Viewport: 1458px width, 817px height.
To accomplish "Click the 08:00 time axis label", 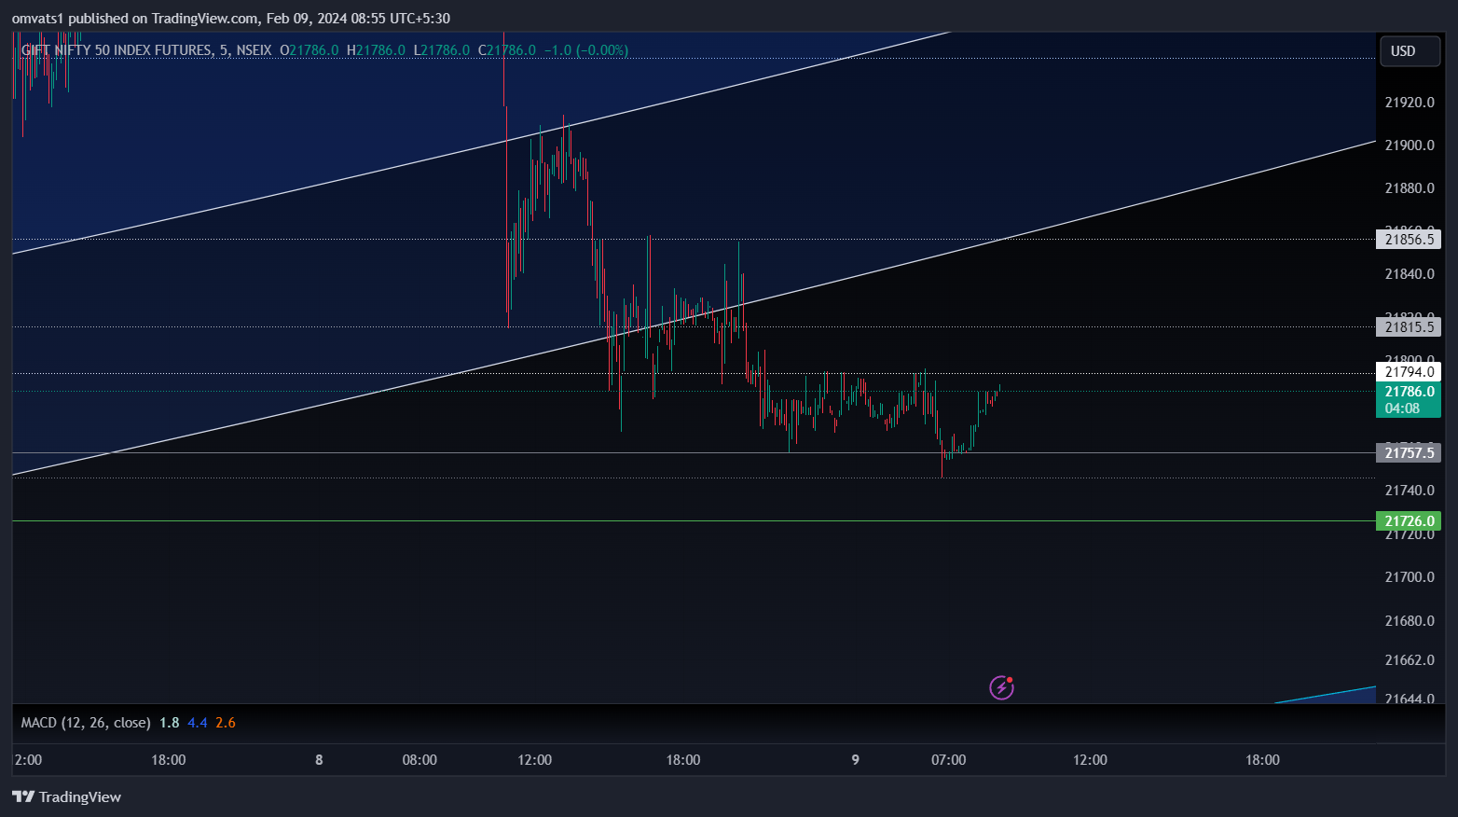I will (x=420, y=760).
